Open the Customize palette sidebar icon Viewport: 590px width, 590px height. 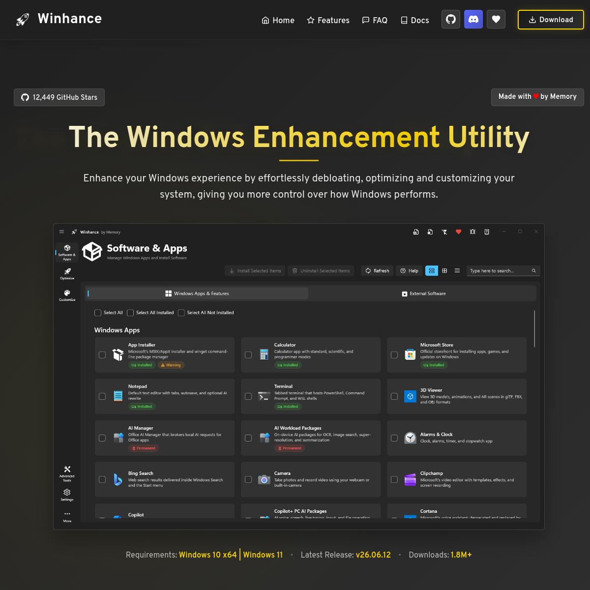tap(67, 295)
